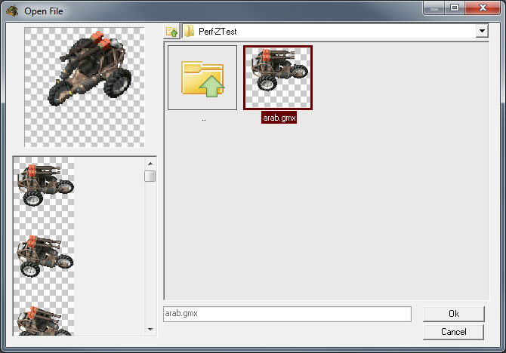The height and width of the screenshot is (353, 506).
Task: Click the arab.gmx file name label
Action: [x=279, y=118]
